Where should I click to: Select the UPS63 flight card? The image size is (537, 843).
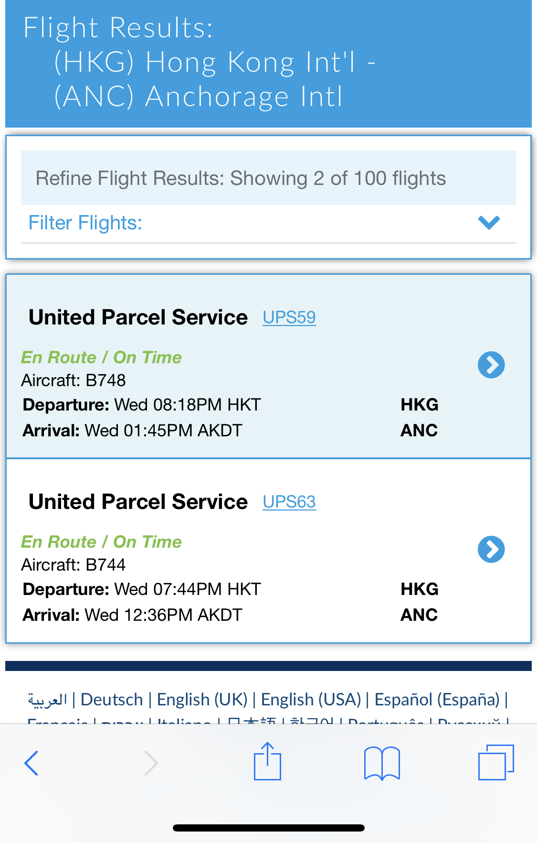click(268, 551)
